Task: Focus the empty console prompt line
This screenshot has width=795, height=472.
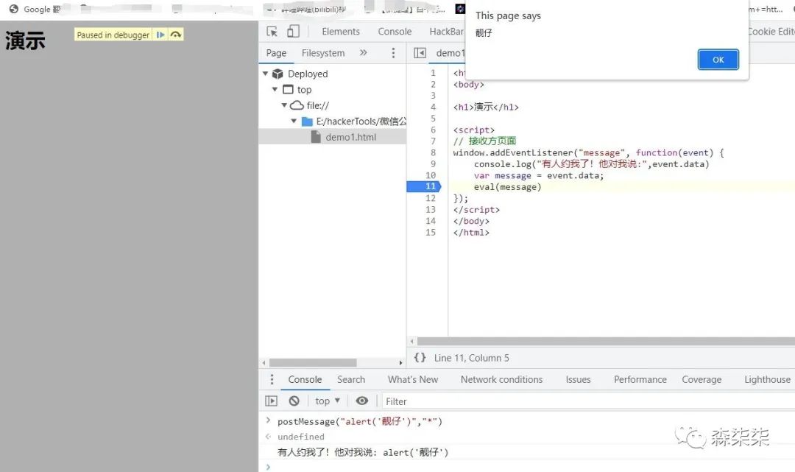Action: 532,466
